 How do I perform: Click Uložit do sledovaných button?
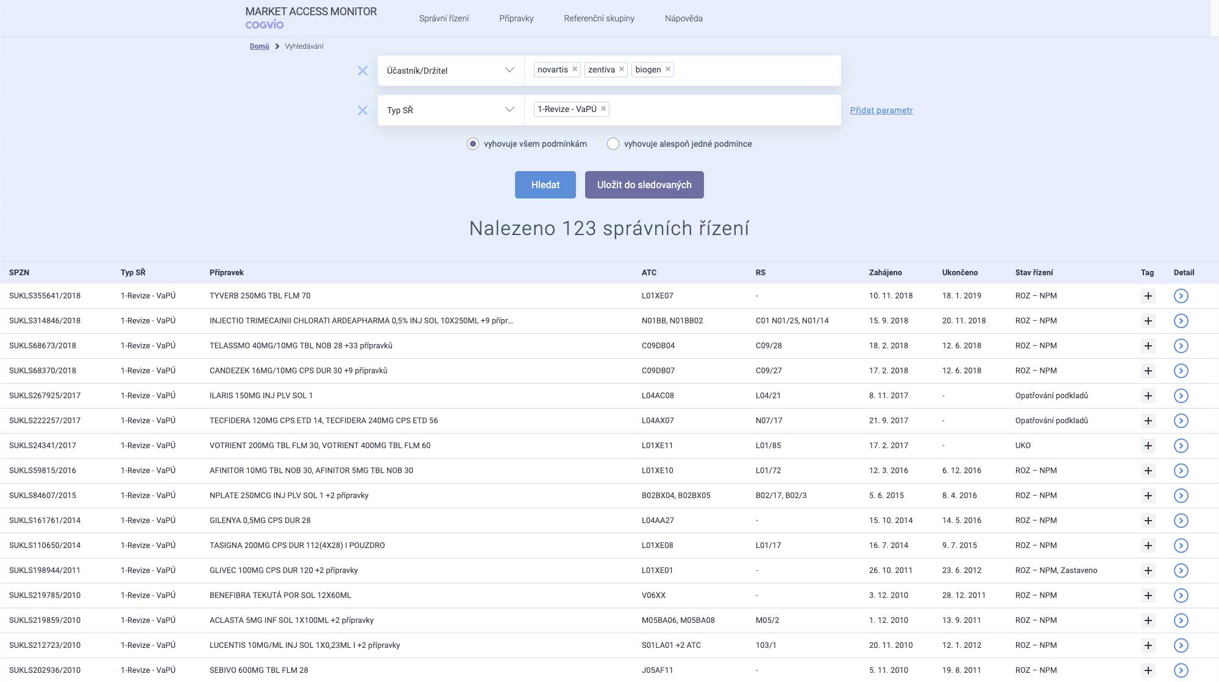coord(644,185)
